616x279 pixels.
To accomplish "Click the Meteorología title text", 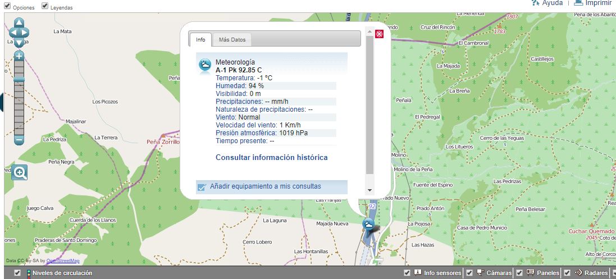I will click(235, 62).
